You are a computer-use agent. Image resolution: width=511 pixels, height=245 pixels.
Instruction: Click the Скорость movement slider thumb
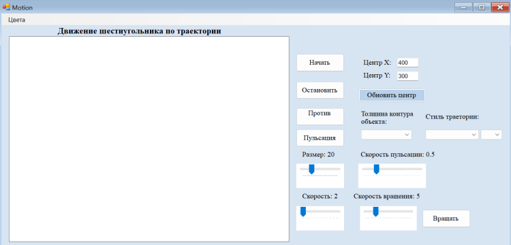coord(303,212)
